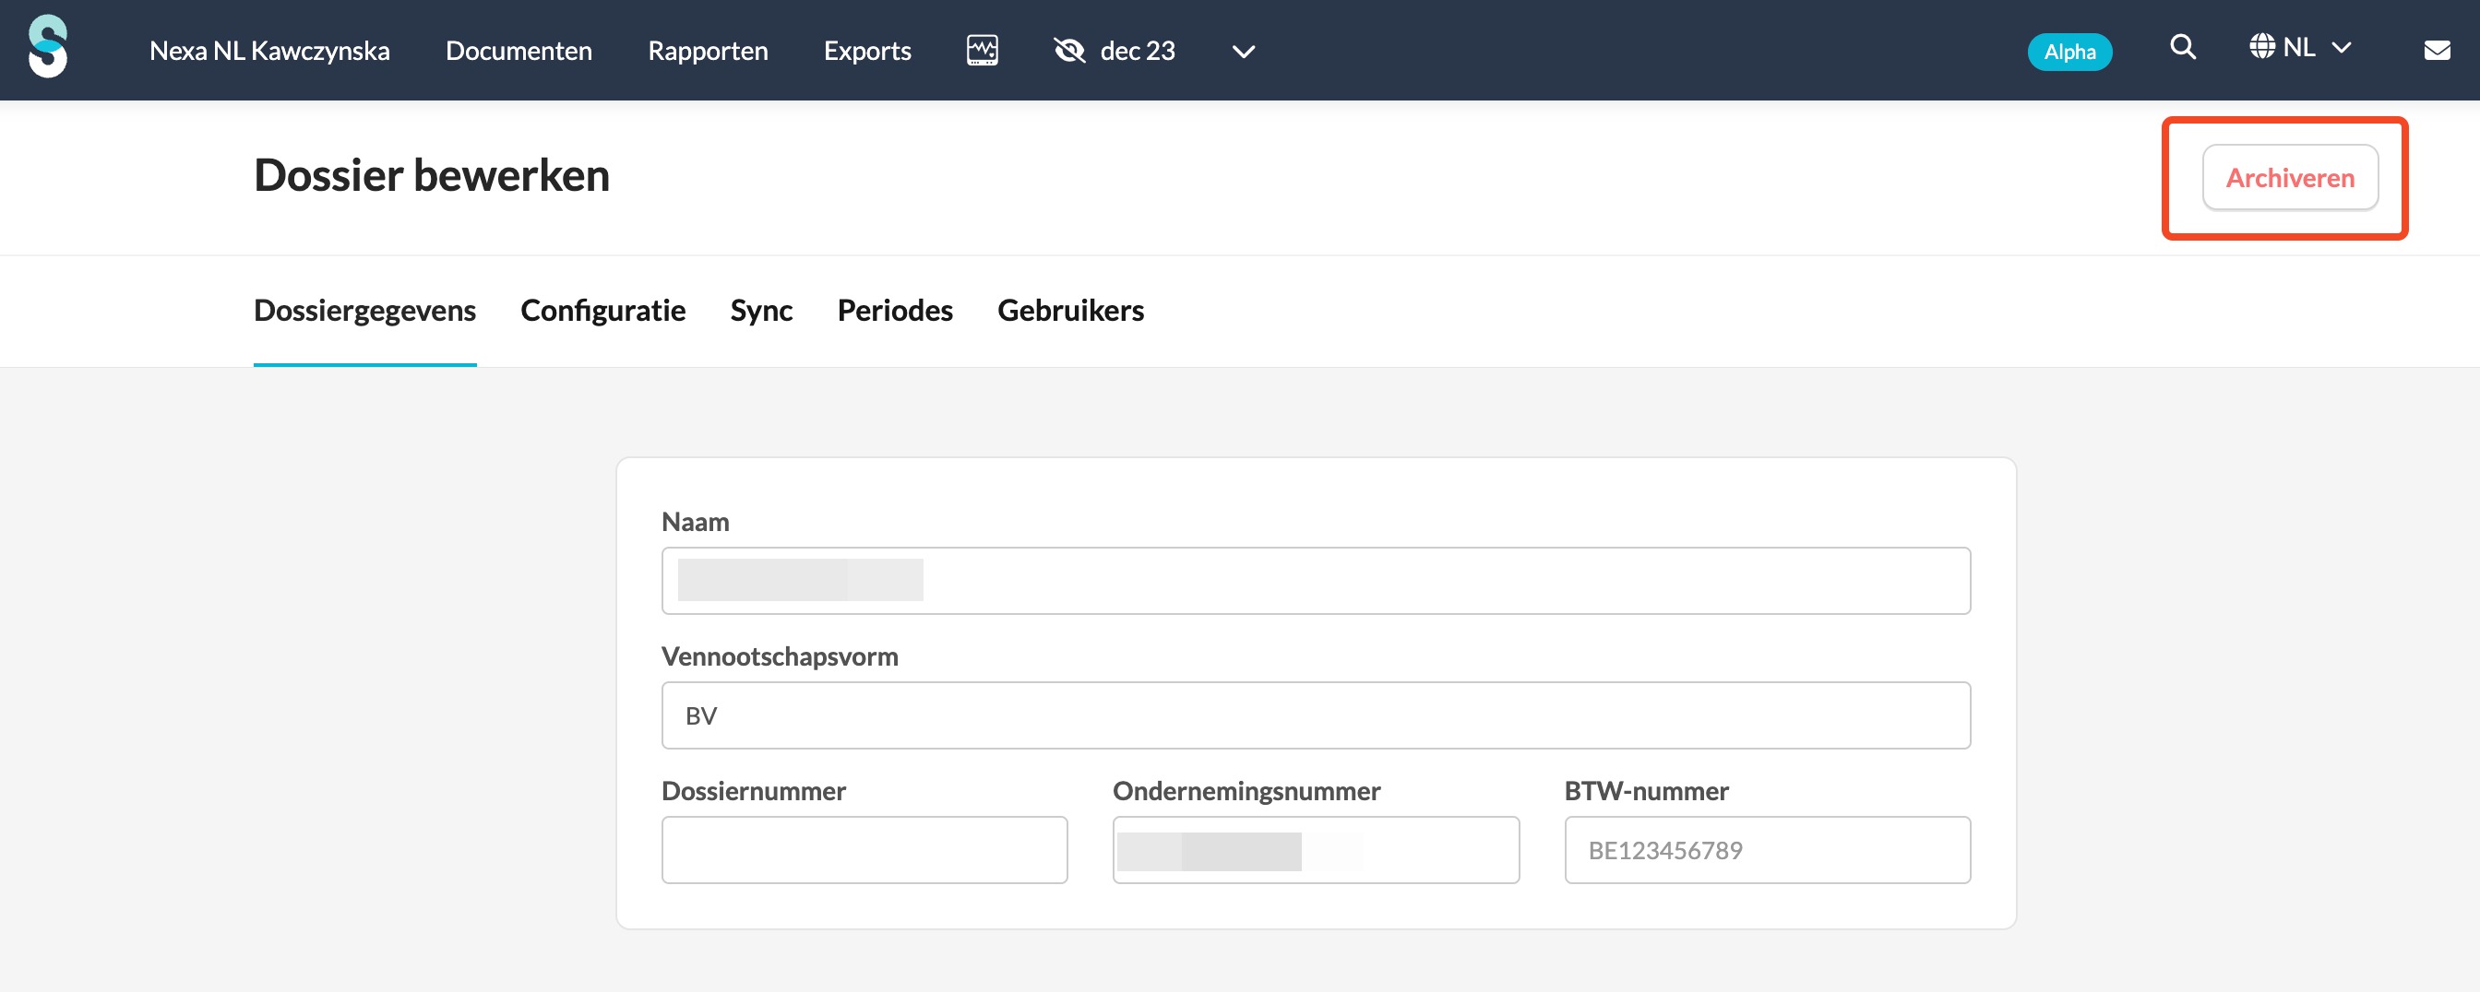Select the dec 23 period label
The height and width of the screenshot is (992, 2480).
(x=1137, y=50)
